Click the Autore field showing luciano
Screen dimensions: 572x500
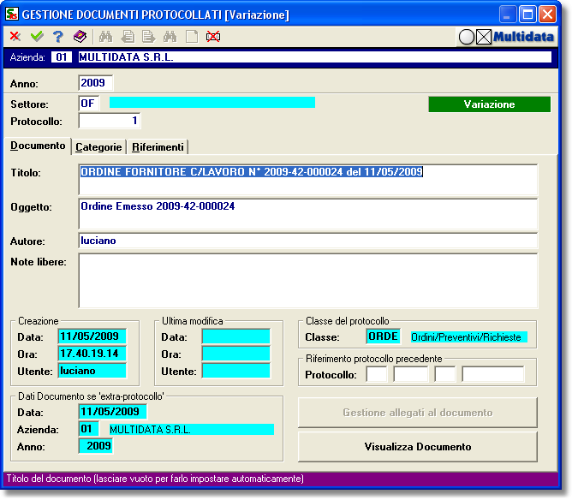pos(308,241)
